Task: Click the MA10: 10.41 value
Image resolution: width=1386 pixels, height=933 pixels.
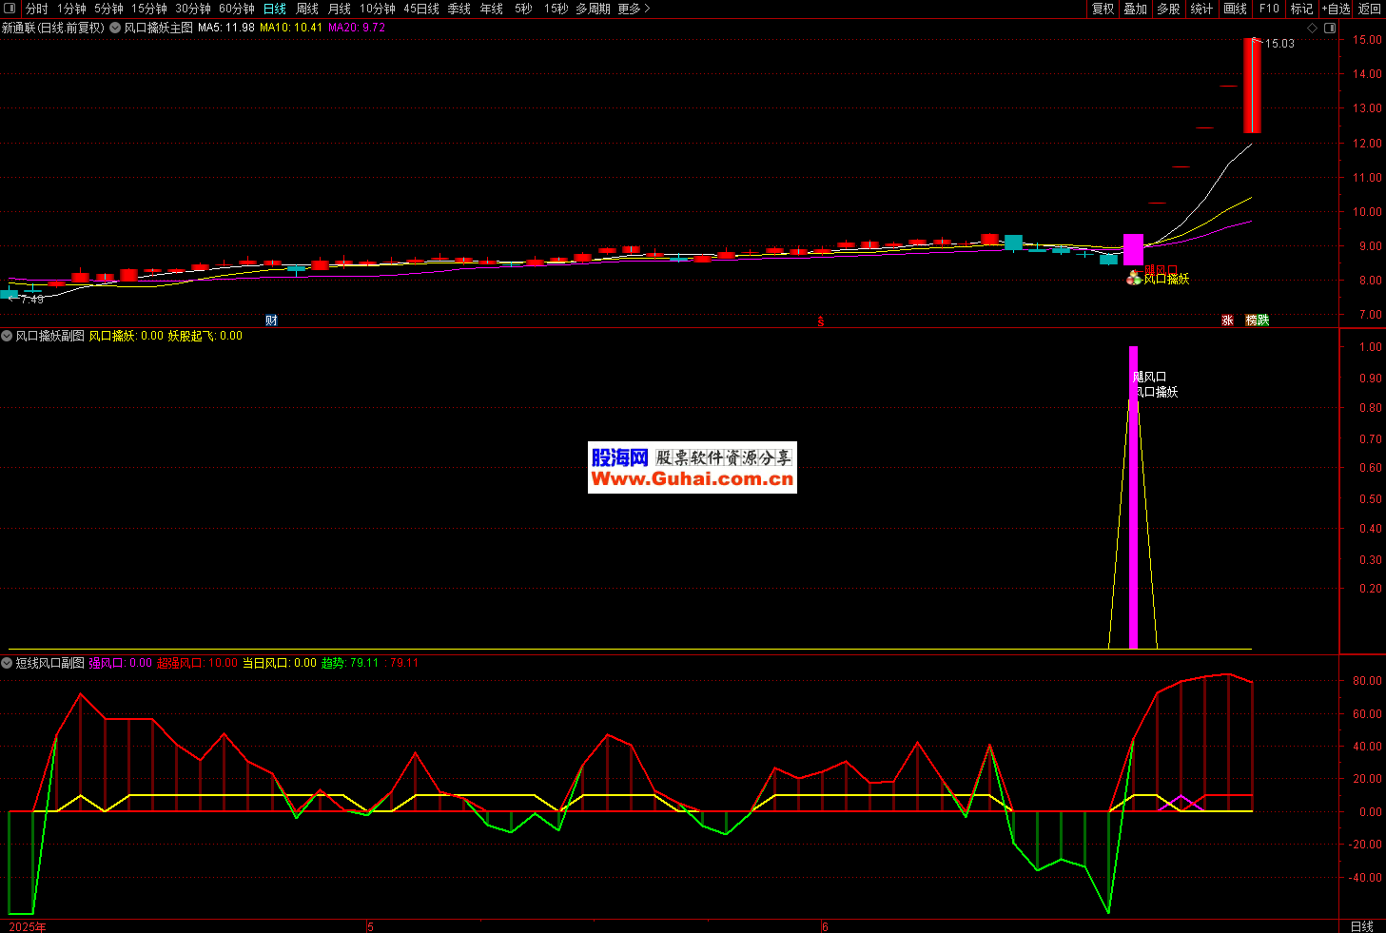Action: [x=291, y=29]
